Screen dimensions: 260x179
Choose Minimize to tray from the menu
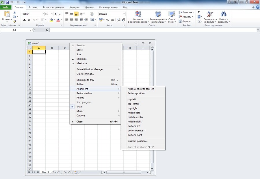tap(96, 80)
